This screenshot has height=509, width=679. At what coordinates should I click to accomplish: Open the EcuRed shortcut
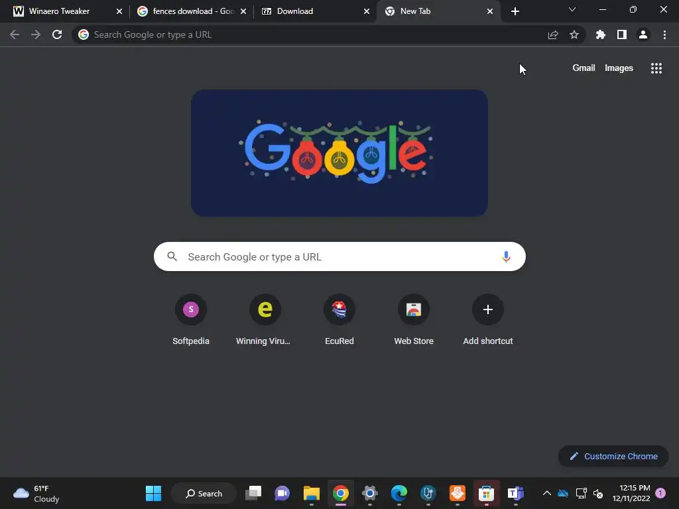pos(339,320)
